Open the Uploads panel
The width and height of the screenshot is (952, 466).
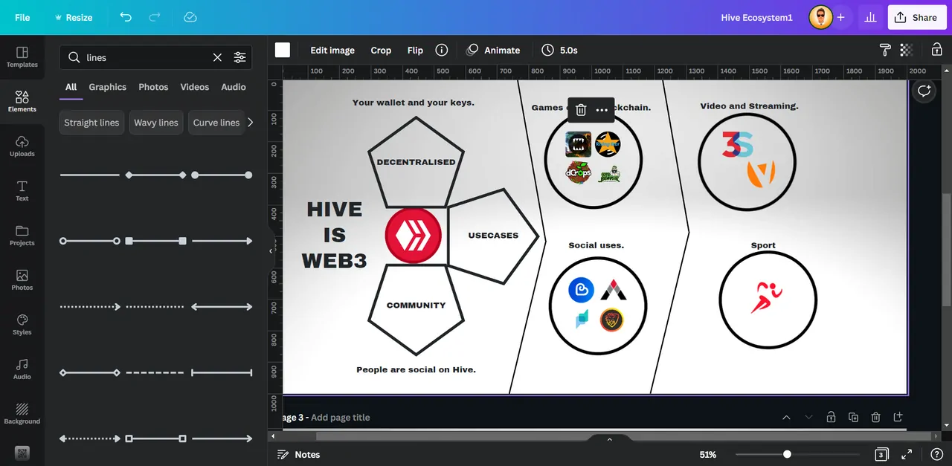(x=22, y=146)
